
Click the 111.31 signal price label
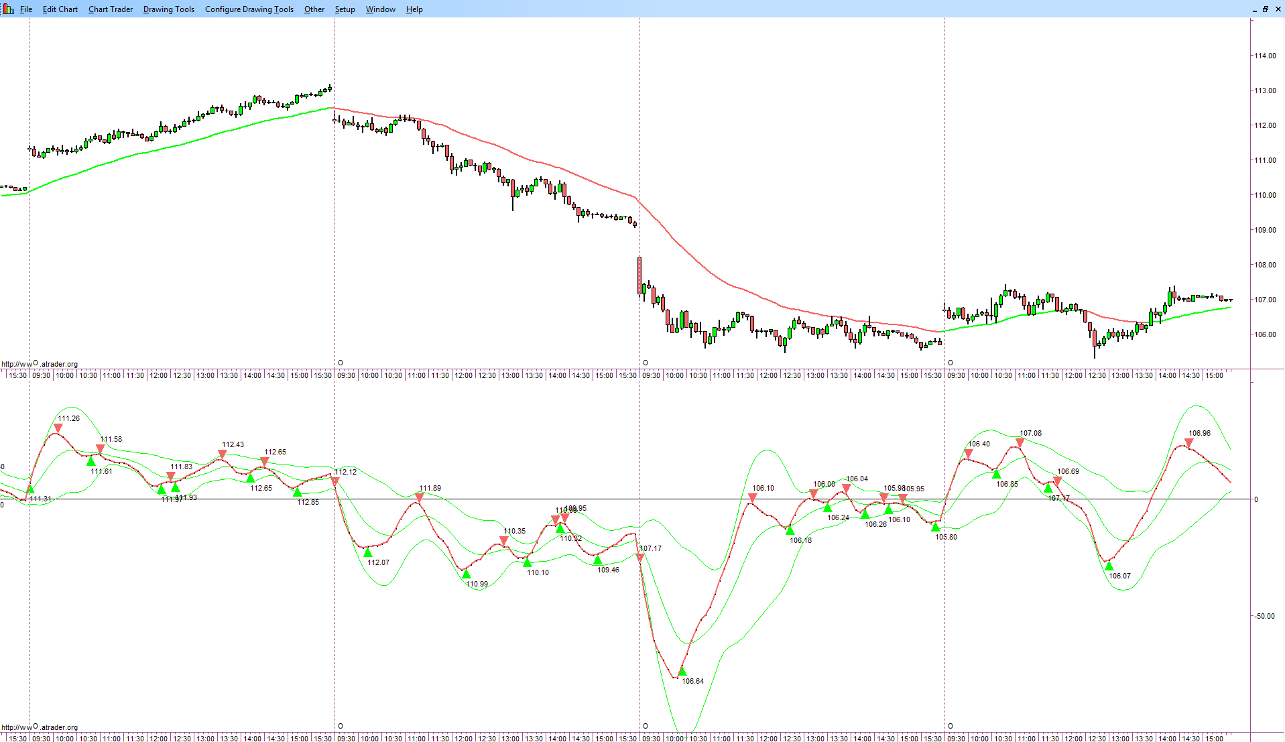(41, 499)
